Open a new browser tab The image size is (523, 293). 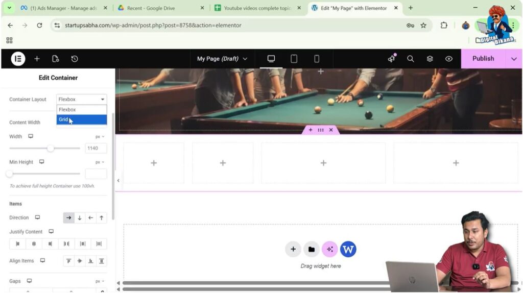pos(411,8)
